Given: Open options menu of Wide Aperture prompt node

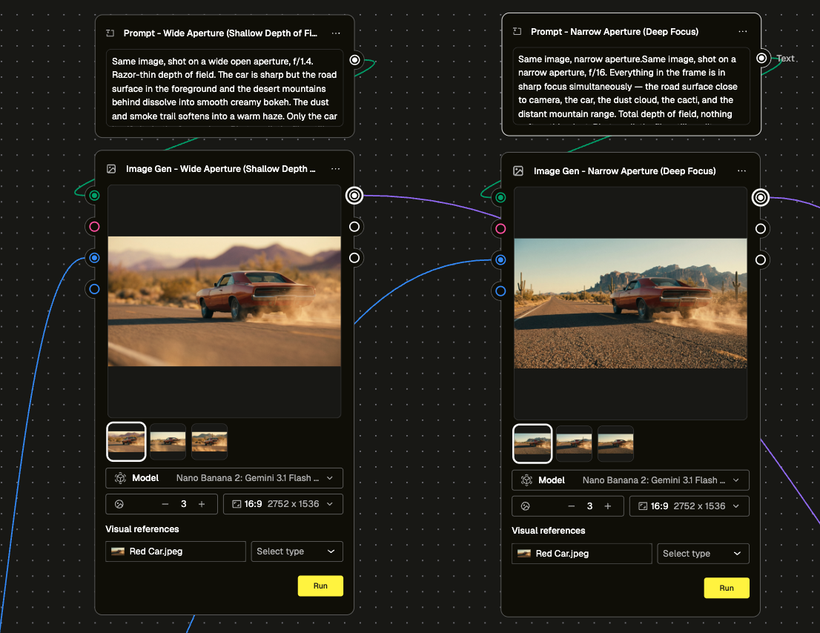Looking at the screenshot, I should pyautogui.click(x=336, y=33).
